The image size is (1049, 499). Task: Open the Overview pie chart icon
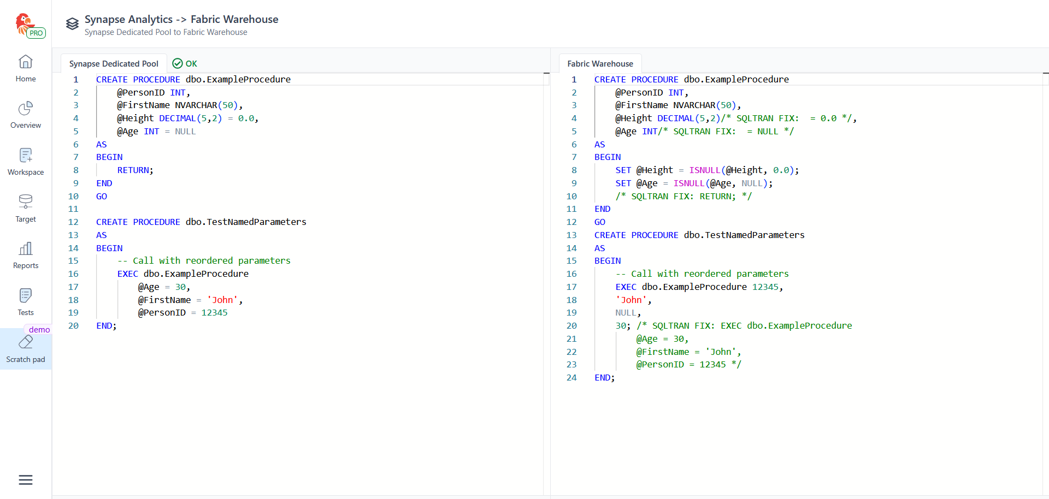click(x=26, y=109)
